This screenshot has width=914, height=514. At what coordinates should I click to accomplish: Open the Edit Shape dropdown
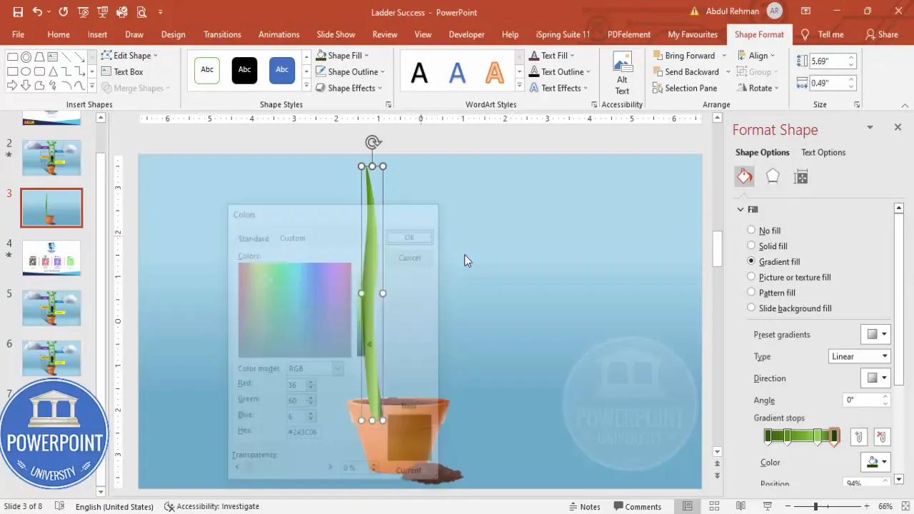point(129,55)
